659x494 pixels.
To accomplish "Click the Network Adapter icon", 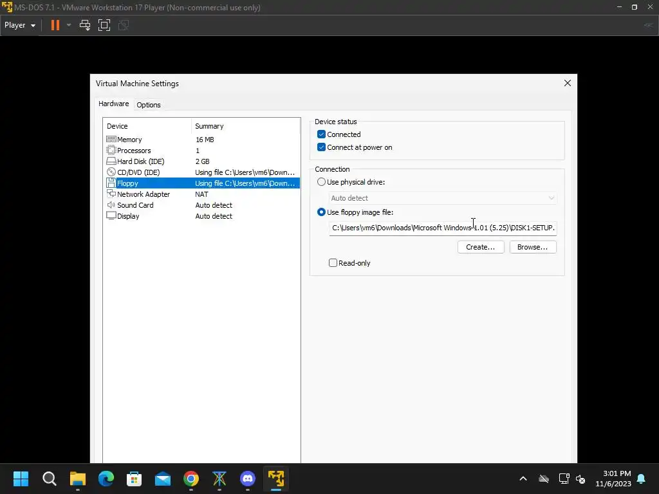I will (x=111, y=194).
